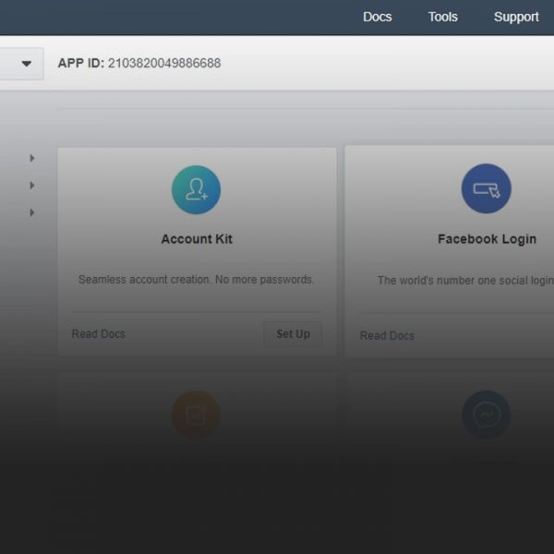Select the APP ID number 2103820049886688
The height and width of the screenshot is (554, 554).
click(x=164, y=63)
